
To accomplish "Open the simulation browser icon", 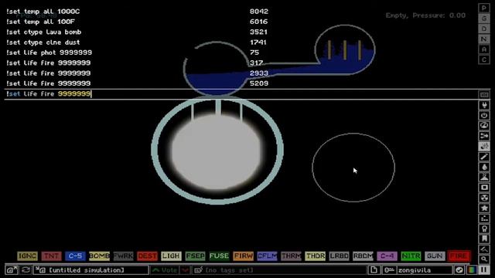I will point(12,270).
